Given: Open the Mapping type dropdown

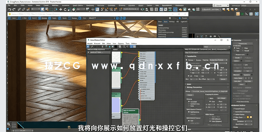Looking at the screenshot, I should (x=218, y=60).
